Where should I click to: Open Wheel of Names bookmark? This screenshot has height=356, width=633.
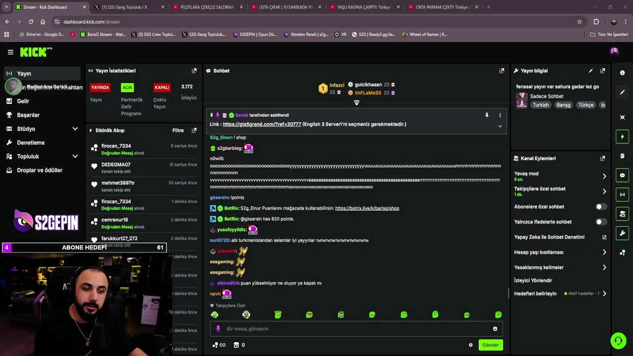424,35
